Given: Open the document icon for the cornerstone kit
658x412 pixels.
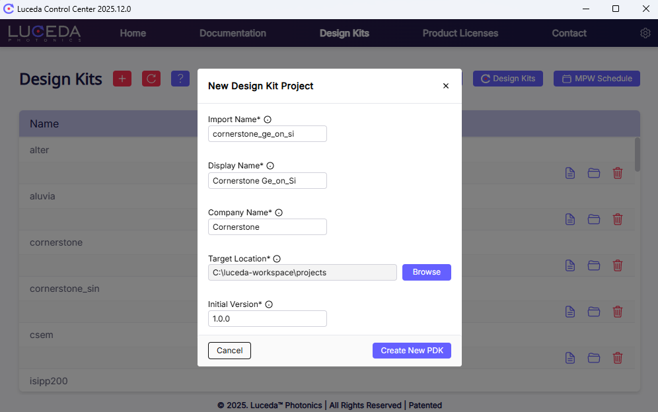Looking at the screenshot, I should point(570,265).
